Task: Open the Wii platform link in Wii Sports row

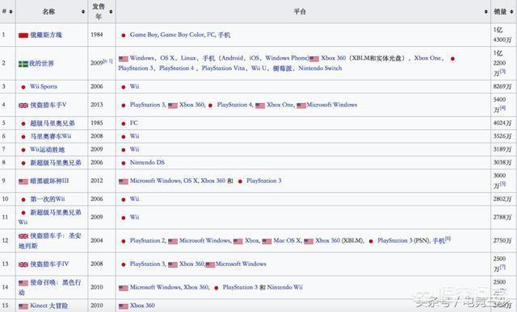Action: tap(134, 86)
